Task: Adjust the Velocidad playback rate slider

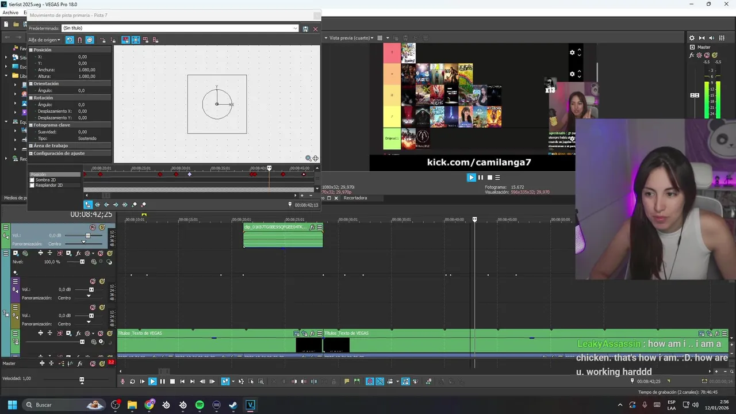Action: 82,379
